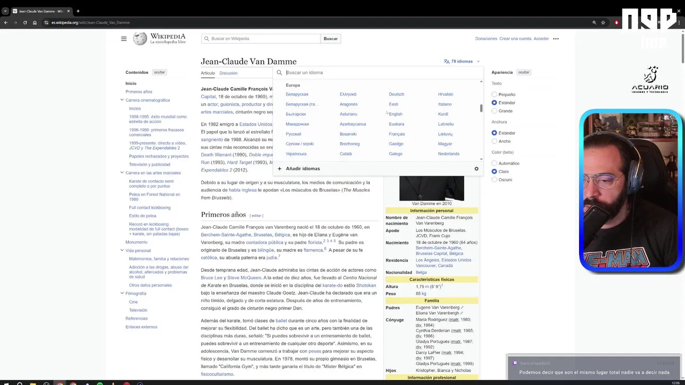Click Crear una cuenta link
685x385 pixels.
tap(515, 38)
